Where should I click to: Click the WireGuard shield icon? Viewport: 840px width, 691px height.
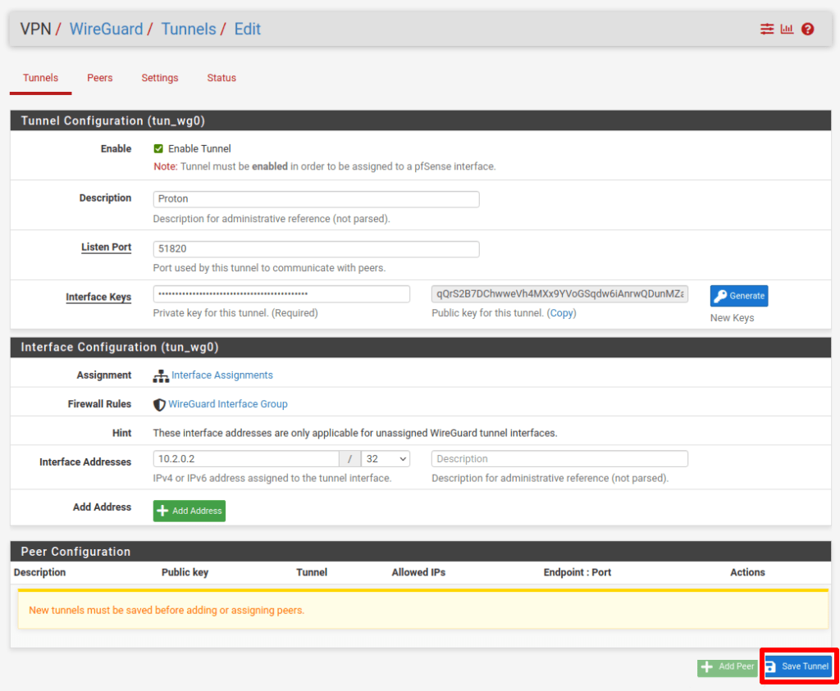[159, 405]
